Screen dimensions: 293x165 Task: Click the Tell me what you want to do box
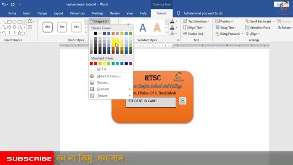coord(203,13)
